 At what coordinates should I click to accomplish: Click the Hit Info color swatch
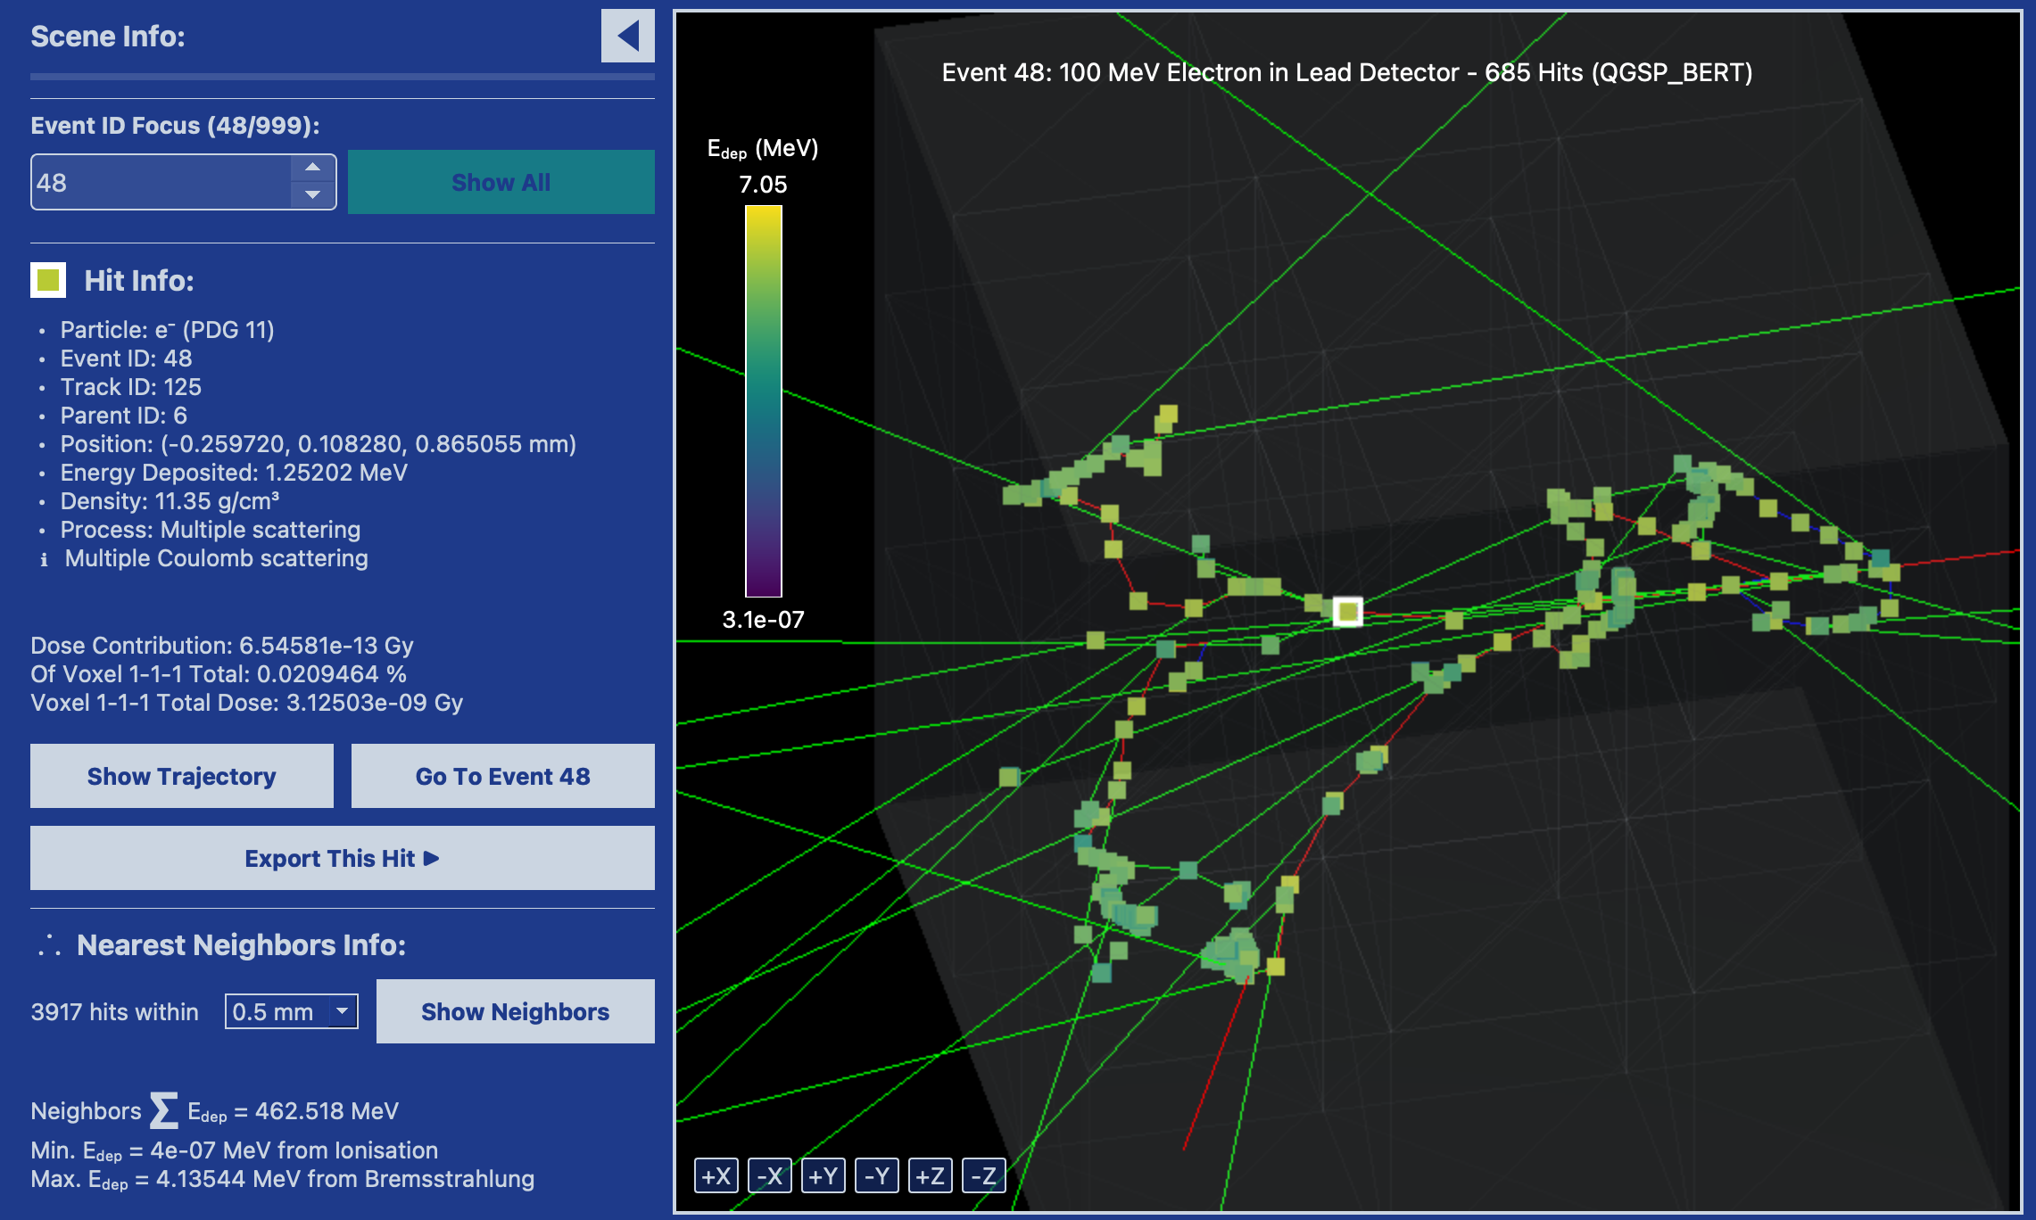click(x=48, y=280)
